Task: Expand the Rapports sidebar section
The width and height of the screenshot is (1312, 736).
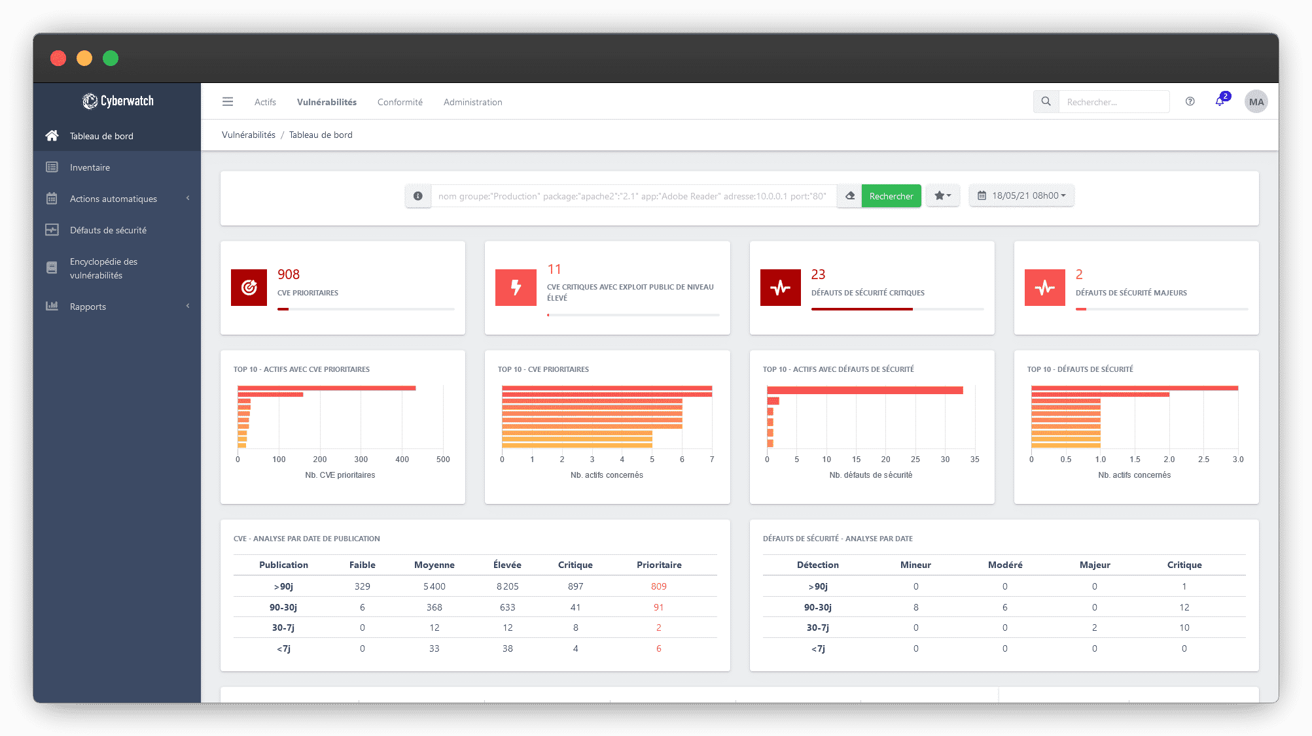Action: (189, 307)
